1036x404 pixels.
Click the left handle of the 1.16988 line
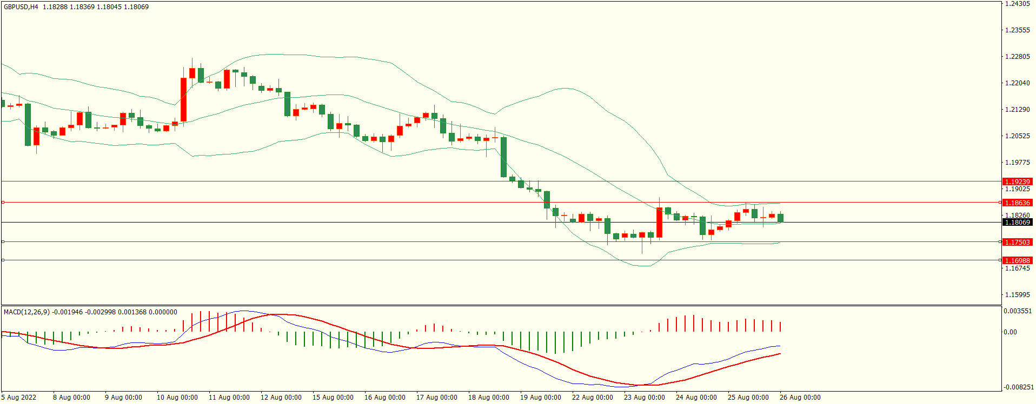pyautogui.click(x=3, y=260)
